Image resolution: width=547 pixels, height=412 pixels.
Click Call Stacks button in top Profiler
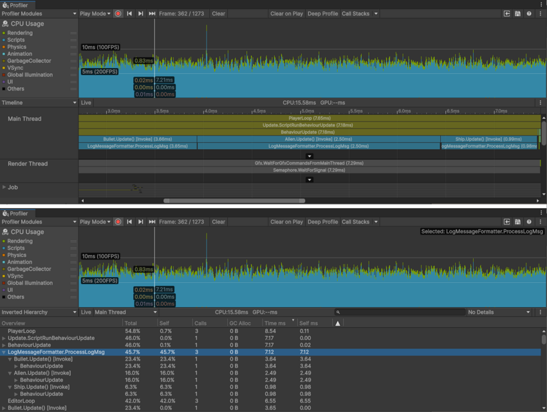point(355,13)
